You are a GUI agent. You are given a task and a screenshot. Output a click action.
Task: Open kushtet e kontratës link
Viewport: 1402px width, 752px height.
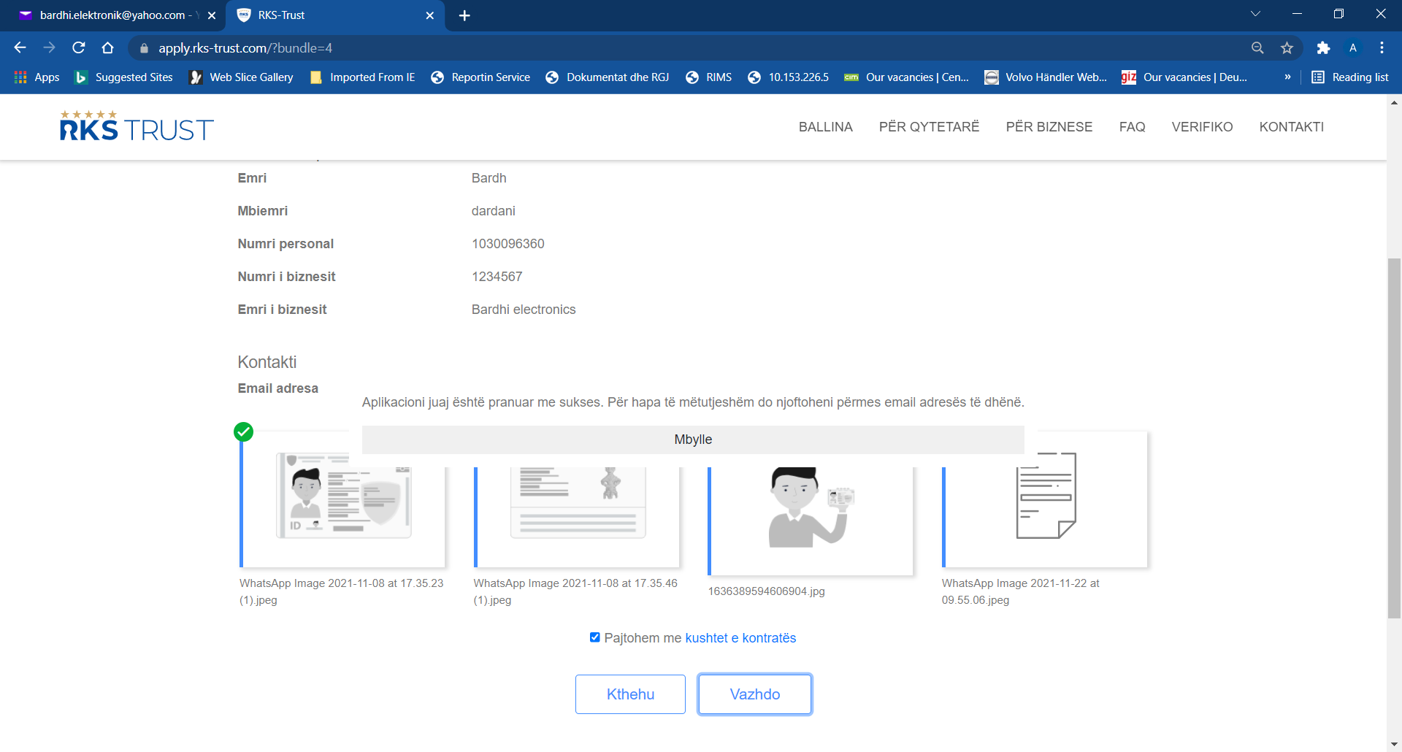(x=740, y=638)
